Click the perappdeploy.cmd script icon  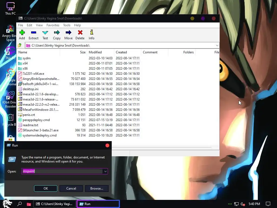20,120
